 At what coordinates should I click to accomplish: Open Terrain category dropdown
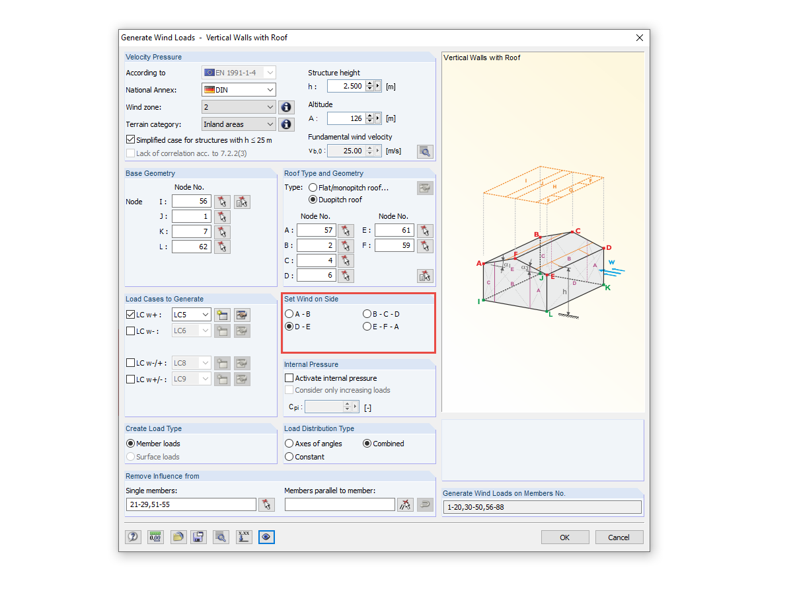point(239,124)
